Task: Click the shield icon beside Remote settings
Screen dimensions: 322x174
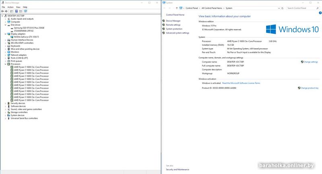Action: pyautogui.click(x=164, y=25)
